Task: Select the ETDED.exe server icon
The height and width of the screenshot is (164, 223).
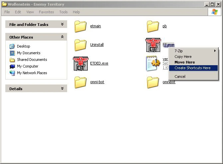Action: coord(81,64)
